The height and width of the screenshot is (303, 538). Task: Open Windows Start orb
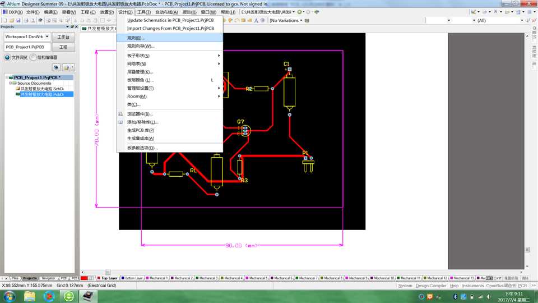pyautogui.click(x=10, y=296)
